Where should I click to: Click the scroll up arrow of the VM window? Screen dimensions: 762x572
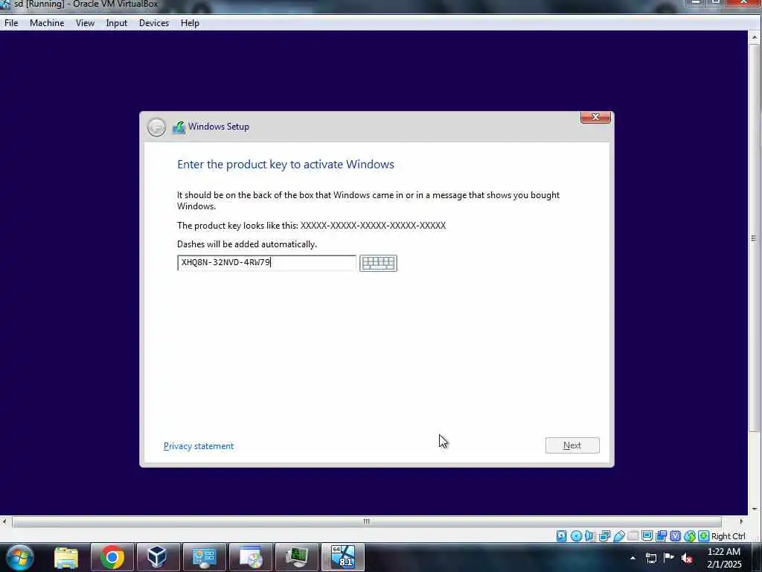(755, 37)
